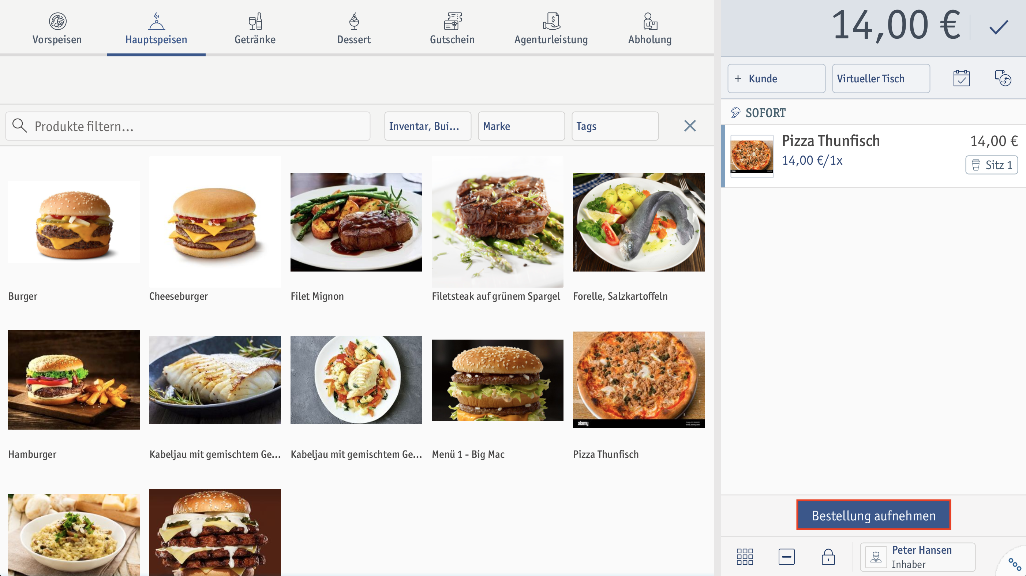
Task: Change seat with Sitz 1 button
Action: coord(991,165)
